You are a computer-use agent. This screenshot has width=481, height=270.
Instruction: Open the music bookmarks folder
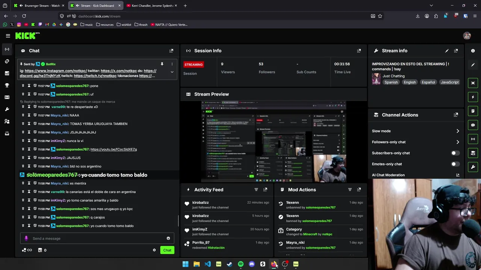click(x=86, y=25)
